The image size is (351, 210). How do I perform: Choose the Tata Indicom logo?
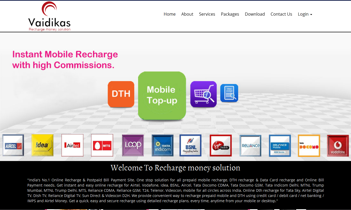pyautogui.click(x=163, y=145)
